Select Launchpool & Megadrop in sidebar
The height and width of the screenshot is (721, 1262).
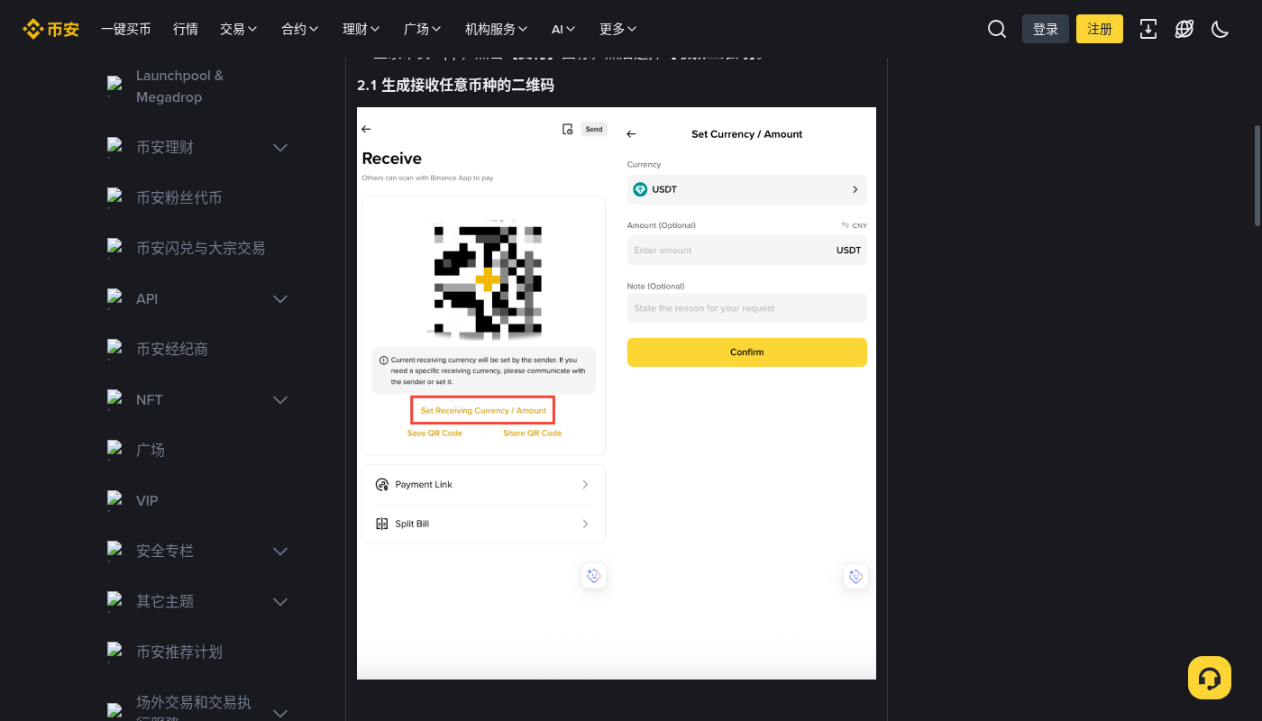[179, 87]
